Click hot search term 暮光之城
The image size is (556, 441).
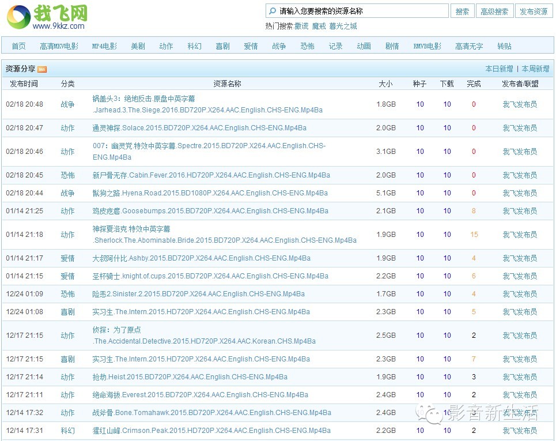(343, 26)
